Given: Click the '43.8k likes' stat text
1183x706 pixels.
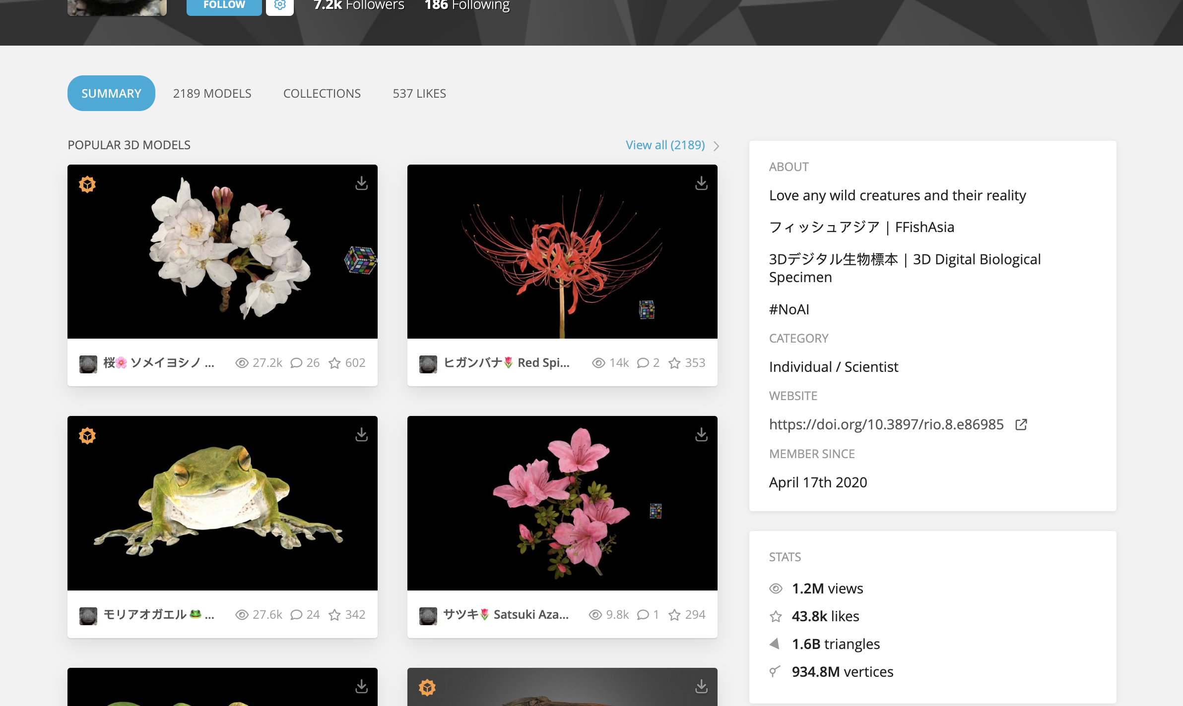Looking at the screenshot, I should (825, 616).
